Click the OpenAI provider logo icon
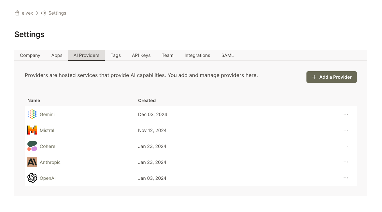 point(32,178)
